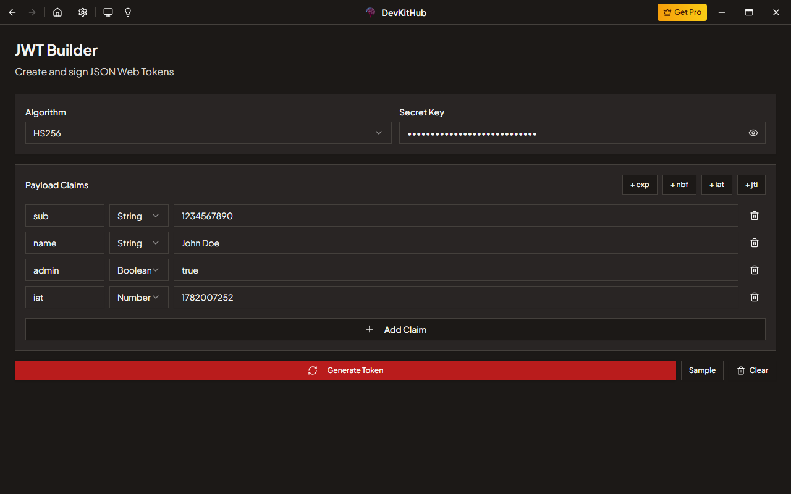Click the DevKitHub brain logo icon

pyautogui.click(x=371, y=12)
